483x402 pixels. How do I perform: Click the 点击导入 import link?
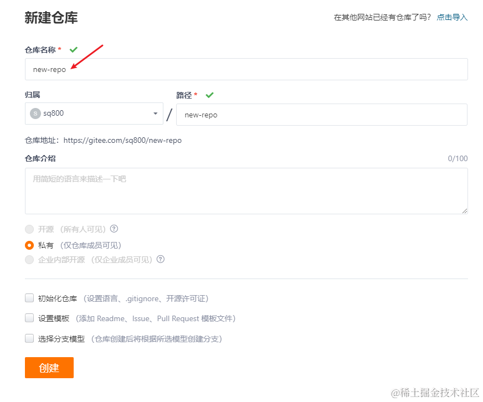click(452, 17)
